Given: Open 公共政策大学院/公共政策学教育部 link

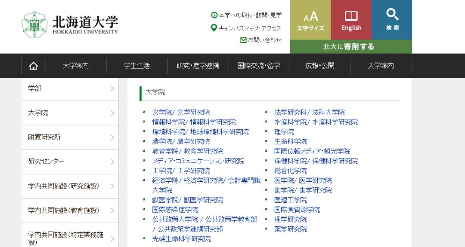Looking at the screenshot, I should click(205, 224).
